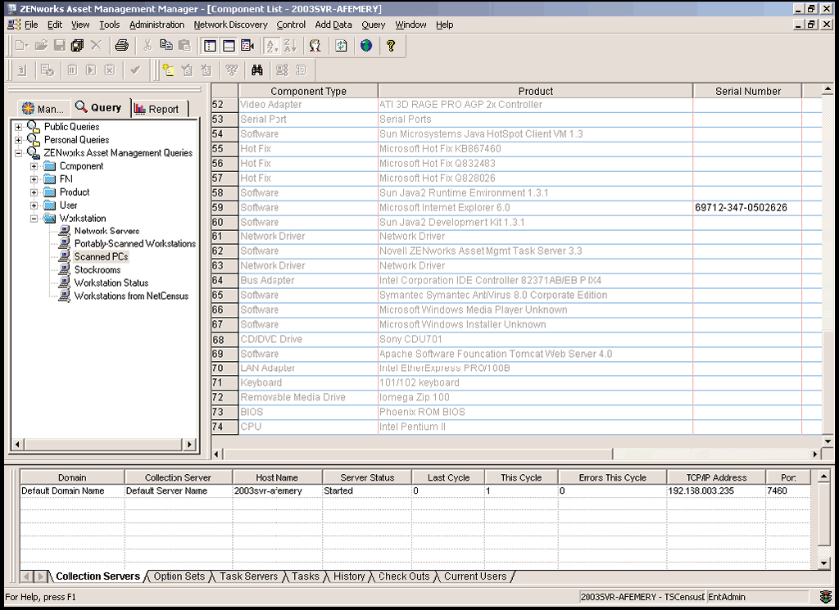Switch to the Report tab
The height and width of the screenshot is (610, 839).
pyautogui.click(x=158, y=109)
